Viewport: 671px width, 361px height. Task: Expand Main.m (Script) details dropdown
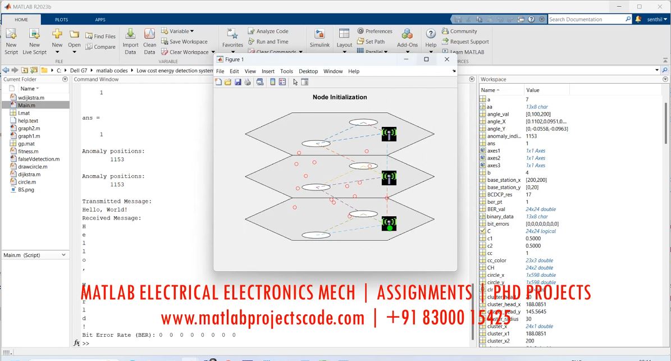click(x=64, y=255)
